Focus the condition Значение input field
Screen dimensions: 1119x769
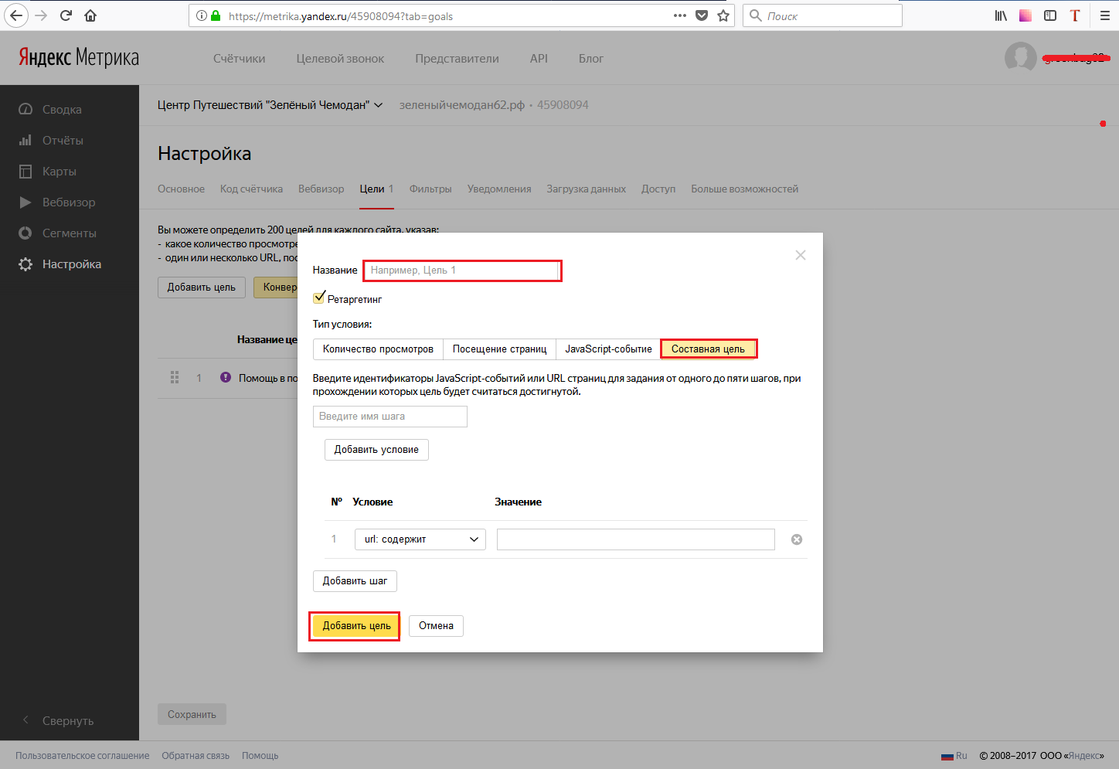pyautogui.click(x=636, y=539)
